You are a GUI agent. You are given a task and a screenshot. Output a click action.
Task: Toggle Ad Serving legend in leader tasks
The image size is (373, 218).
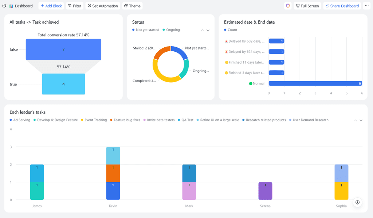click(x=20, y=120)
